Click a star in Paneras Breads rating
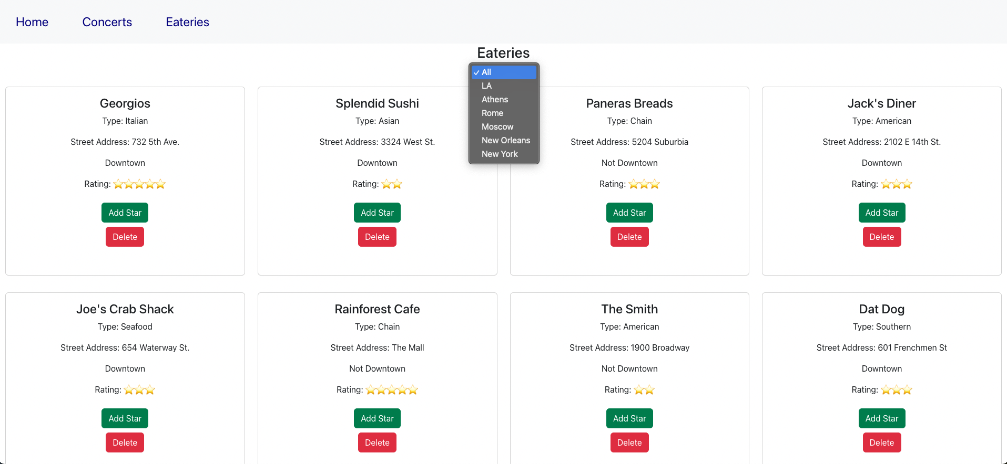This screenshot has width=1007, height=464. point(644,184)
